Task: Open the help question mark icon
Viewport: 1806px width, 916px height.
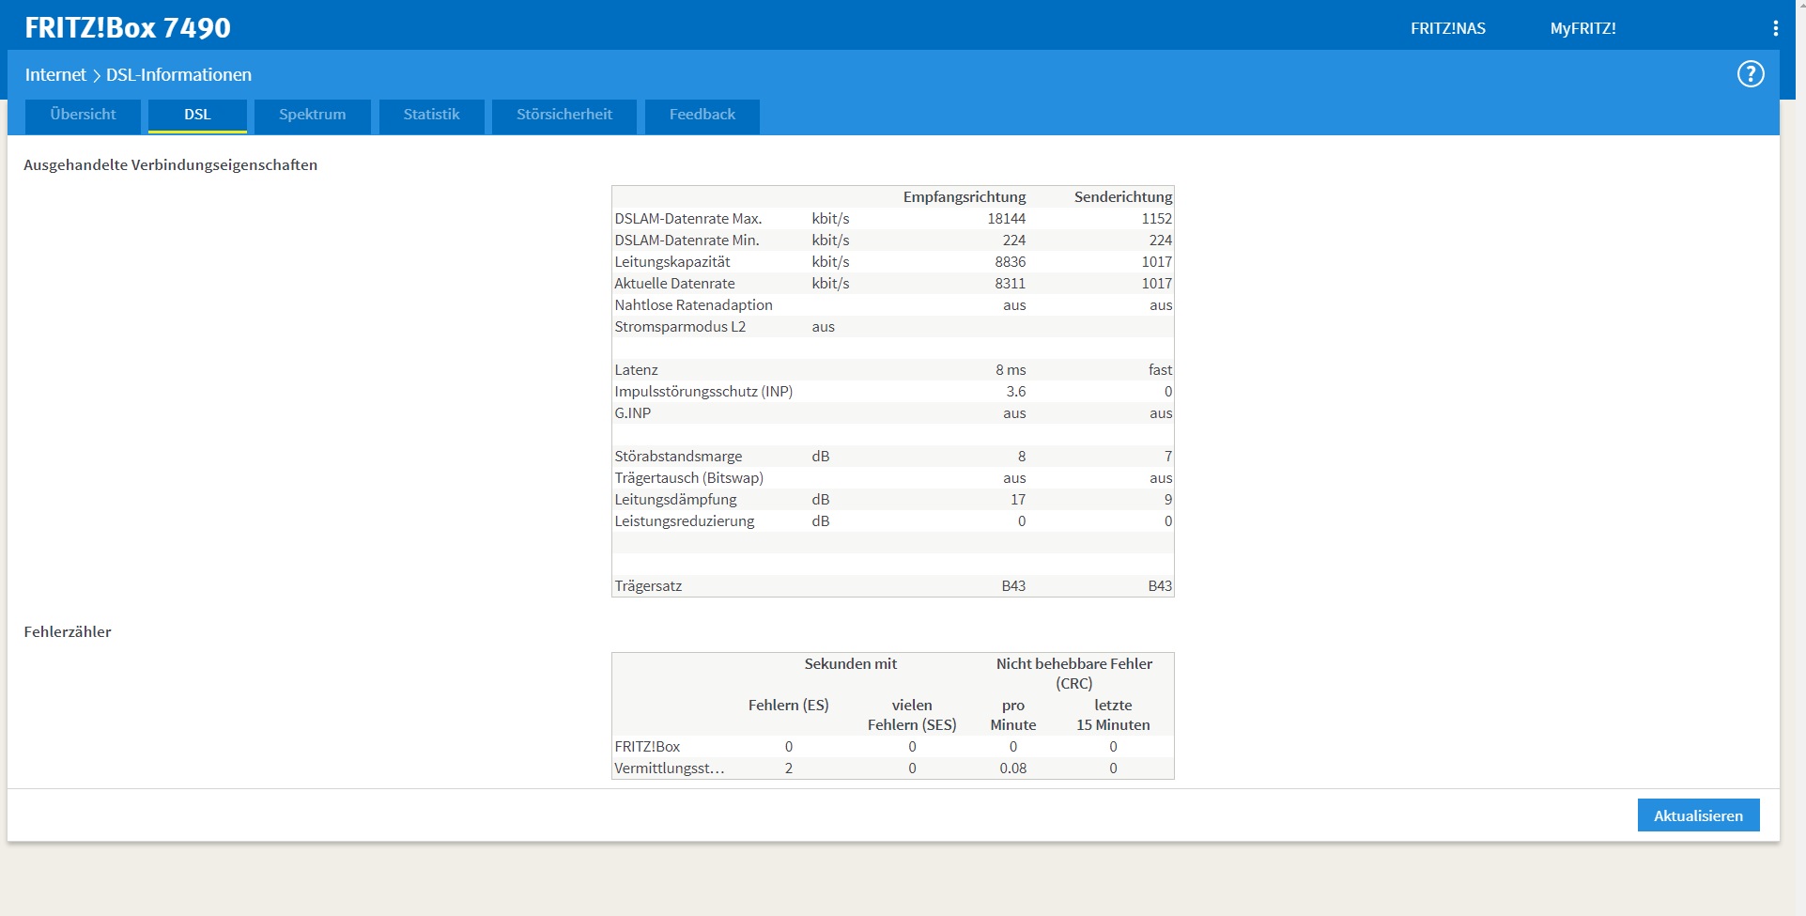Action: point(1751,74)
